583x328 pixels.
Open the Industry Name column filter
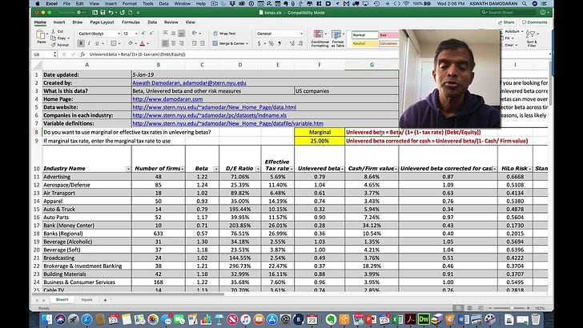click(128, 169)
